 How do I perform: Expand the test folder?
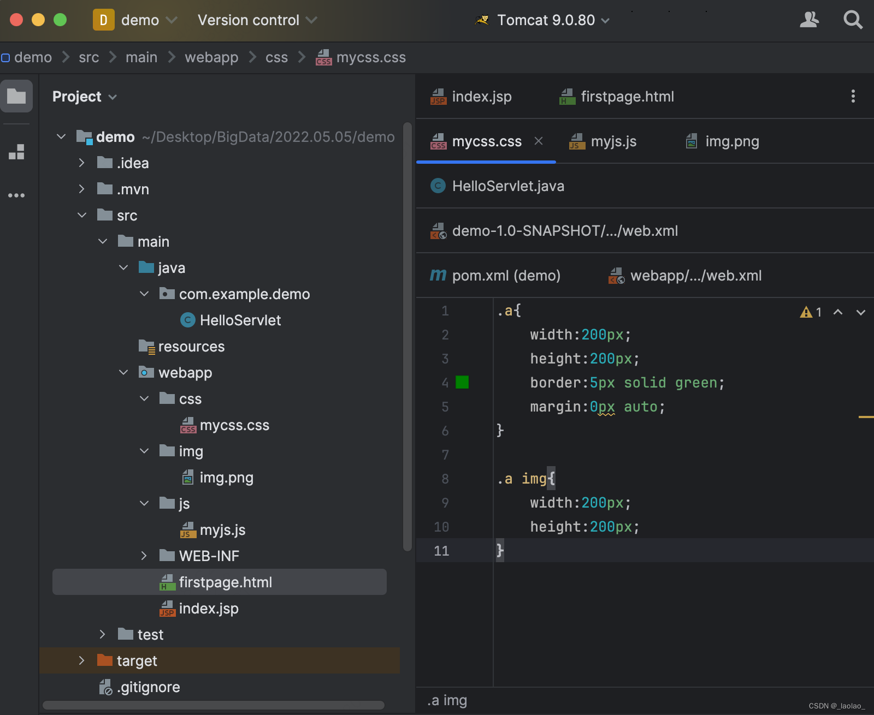coord(102,634)
